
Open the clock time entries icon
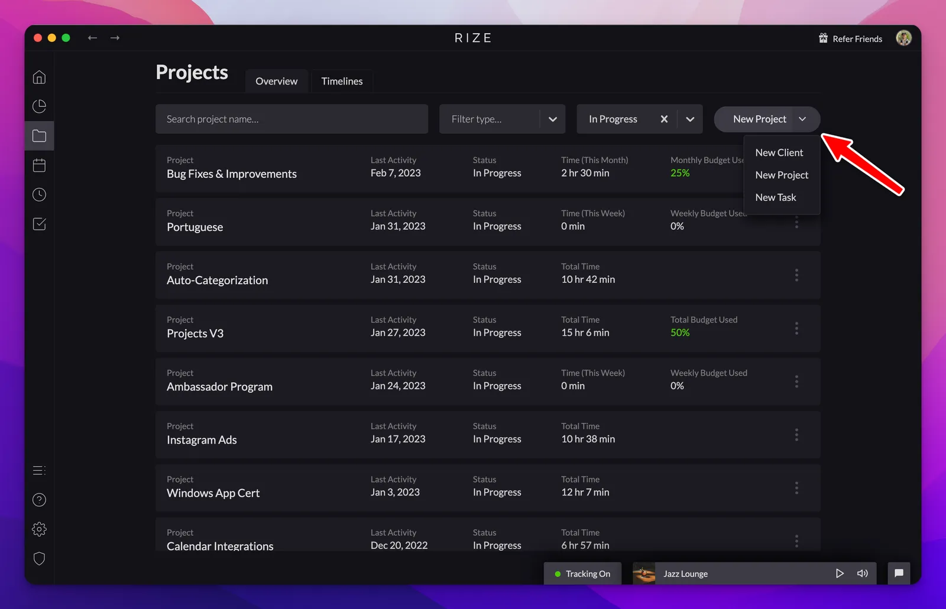[x=39, y=195]
